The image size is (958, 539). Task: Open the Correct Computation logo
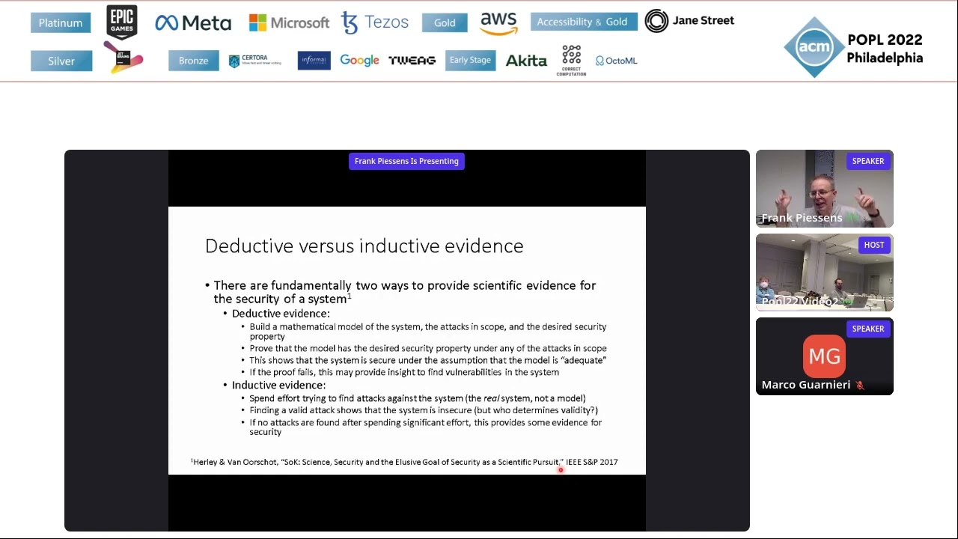coord(571,61)
